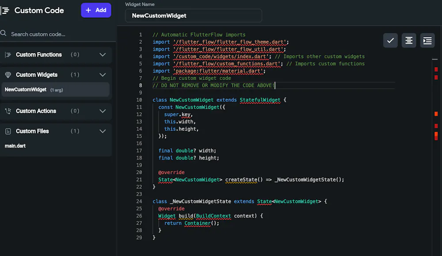Collapse the Custom Functions section chevron
The image size is (442, 256).
(x=103, y=55)
